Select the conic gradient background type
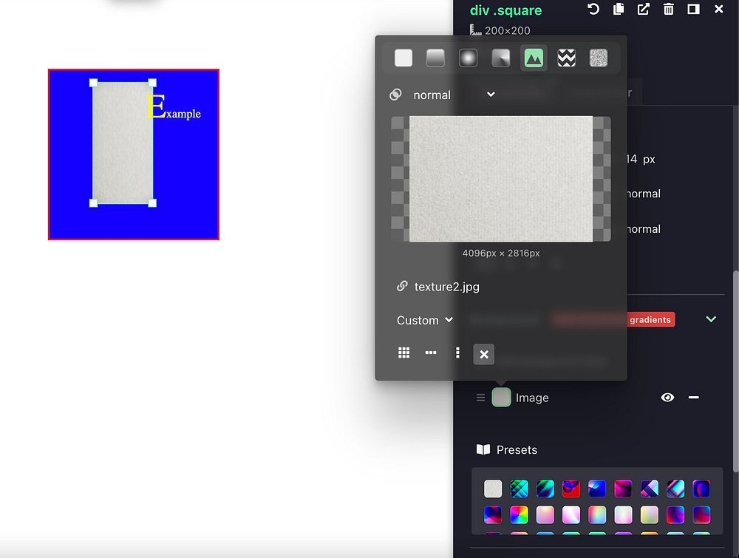 click(x=500, y=58)
